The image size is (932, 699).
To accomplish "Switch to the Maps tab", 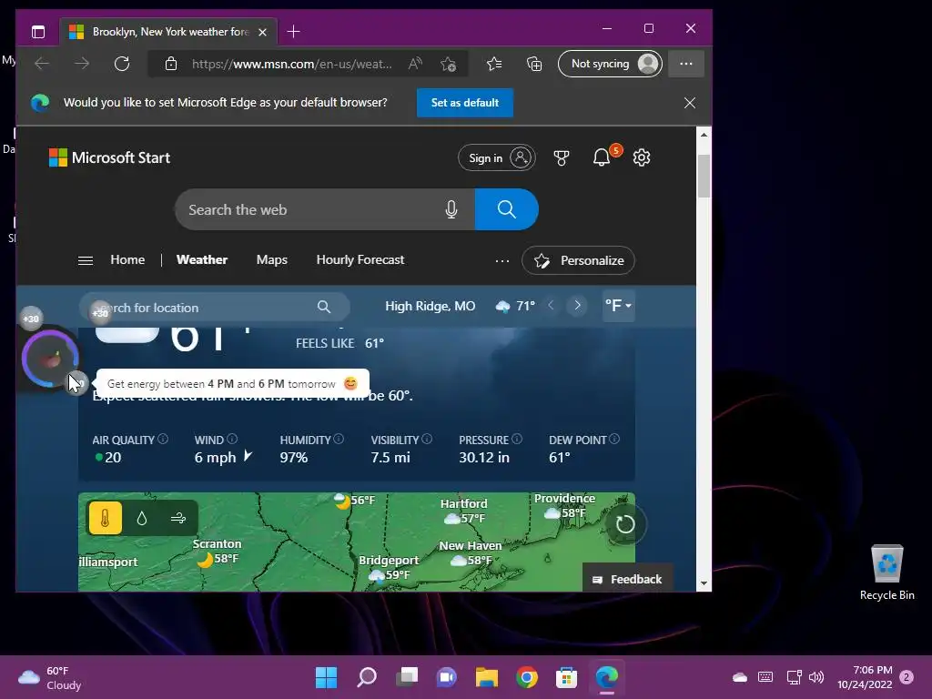I will (x=271, y=259).
